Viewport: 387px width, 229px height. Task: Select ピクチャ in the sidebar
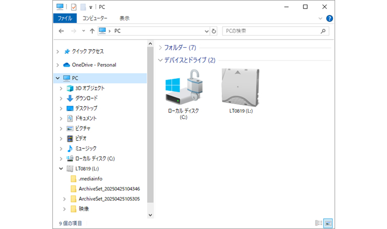(x=83, y=128)
